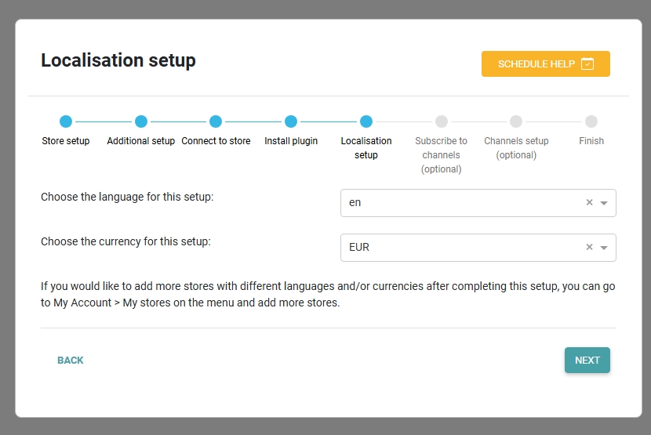The width and height of the screenshot is (651, 435).
Task: Select the Connect to store step circle
Action: [216, 121]
